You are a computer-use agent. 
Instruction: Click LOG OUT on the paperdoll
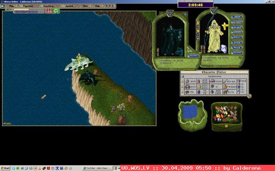coord(237,27)
